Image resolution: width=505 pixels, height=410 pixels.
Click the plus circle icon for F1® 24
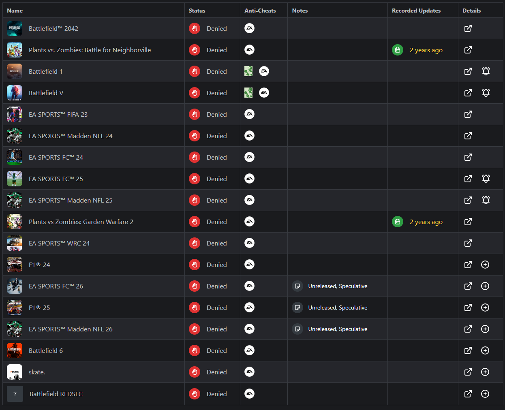485,265
